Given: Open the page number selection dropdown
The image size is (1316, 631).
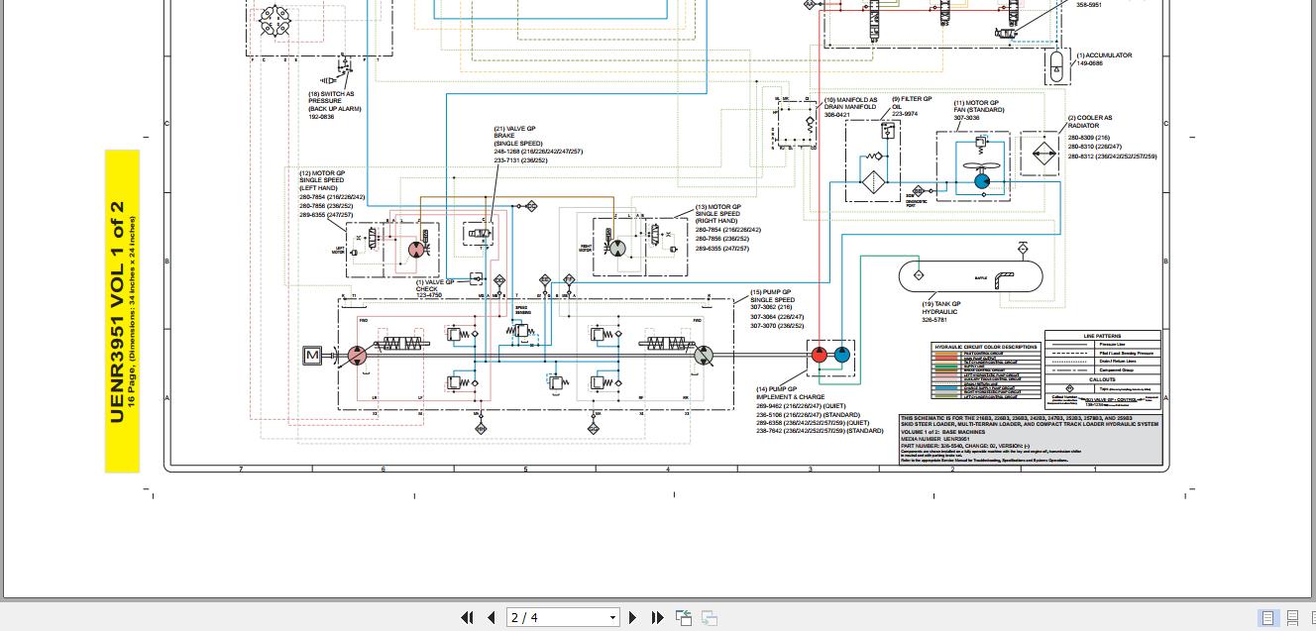Looking at the screenshot, I should pyautogui.click(x=612, y=617).
